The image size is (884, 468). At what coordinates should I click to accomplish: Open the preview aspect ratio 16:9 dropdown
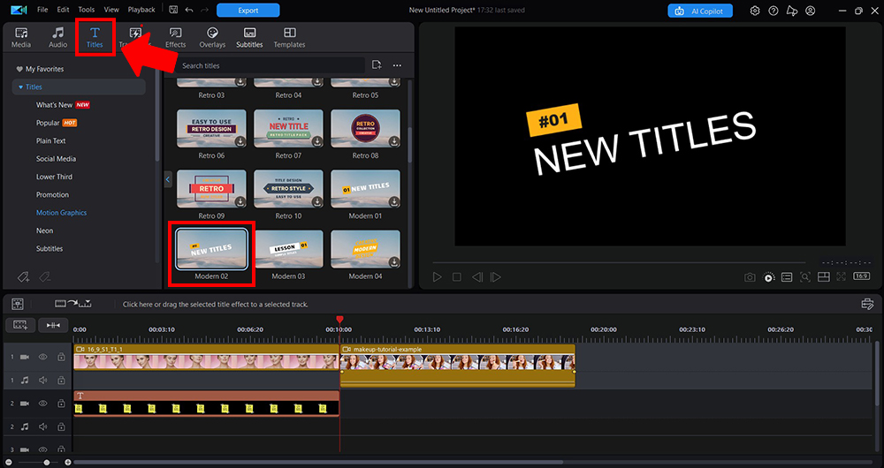click(860, 277)
